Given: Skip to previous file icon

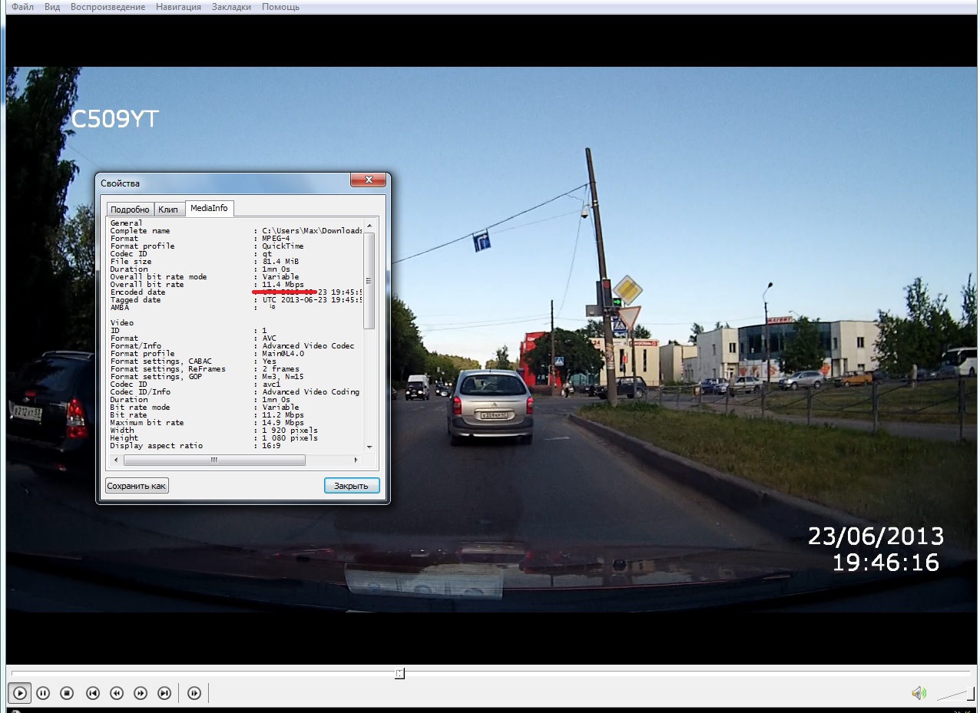Looking at the screenshot, I should [92, 693].
